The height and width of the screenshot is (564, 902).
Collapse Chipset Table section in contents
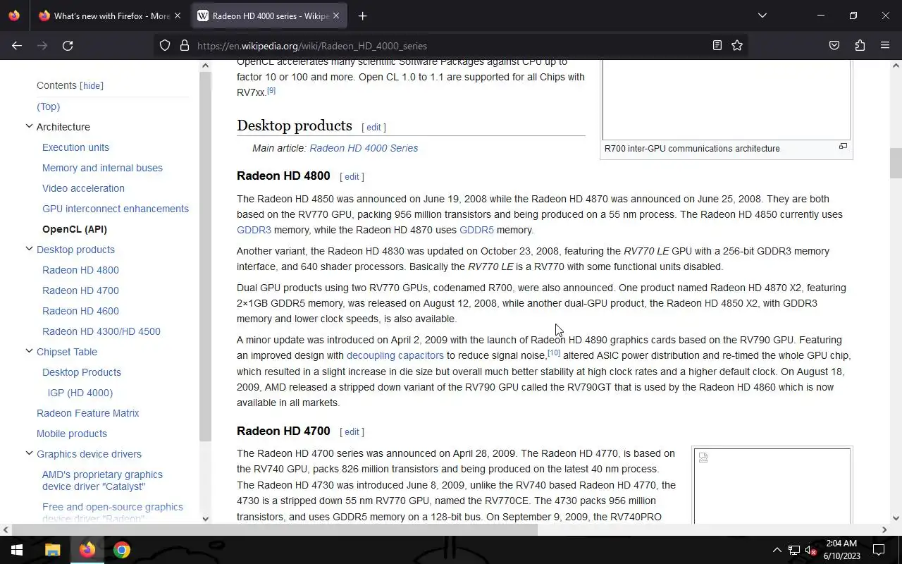pyautogui.click(x=29, y=351)
